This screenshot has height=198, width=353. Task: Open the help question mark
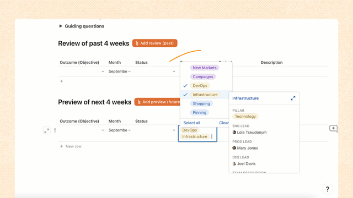click(x=327, y=189)
